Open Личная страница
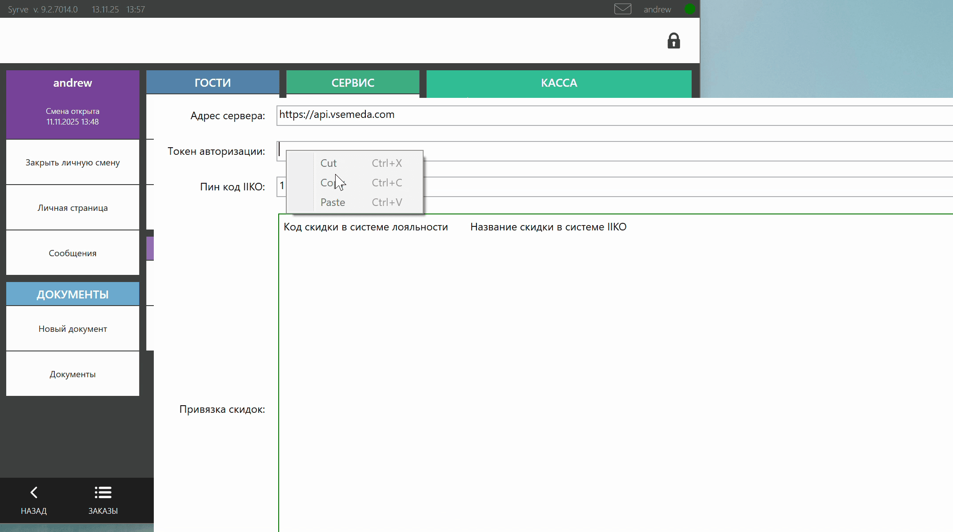Screen dimensions: 953x532 [x=72, y=208]
